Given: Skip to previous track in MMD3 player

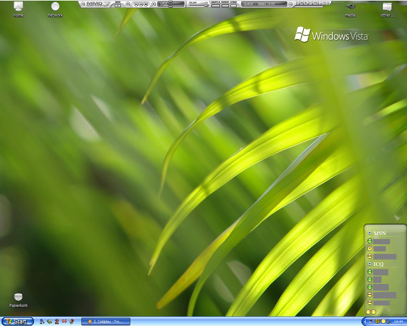Looking at the screenshot, I should (x=128, y=4).
